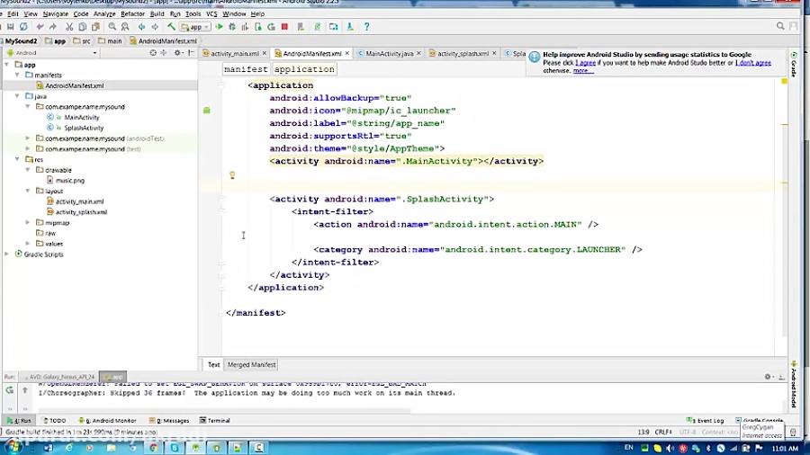Image resolution: width=810 pixels, height=455 pixels.
Task: Collapse the manifests folder
Action: (17, 75)
